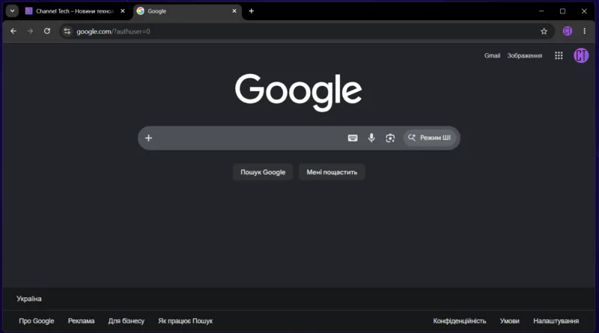Switch to the Channel Tech tab

coord(76,11)
